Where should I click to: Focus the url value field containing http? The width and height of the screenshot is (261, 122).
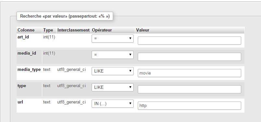coord(189,105)
